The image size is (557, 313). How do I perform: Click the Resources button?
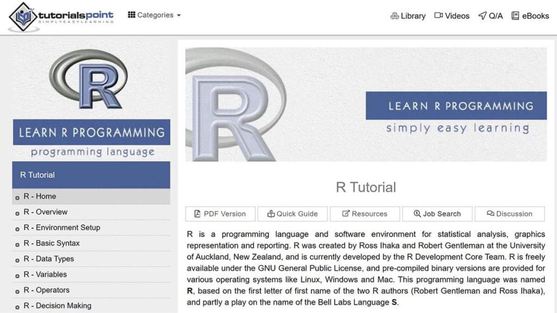point(365,214)
